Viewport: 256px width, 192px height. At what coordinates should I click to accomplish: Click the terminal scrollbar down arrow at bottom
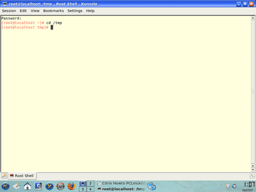(253, 170)
